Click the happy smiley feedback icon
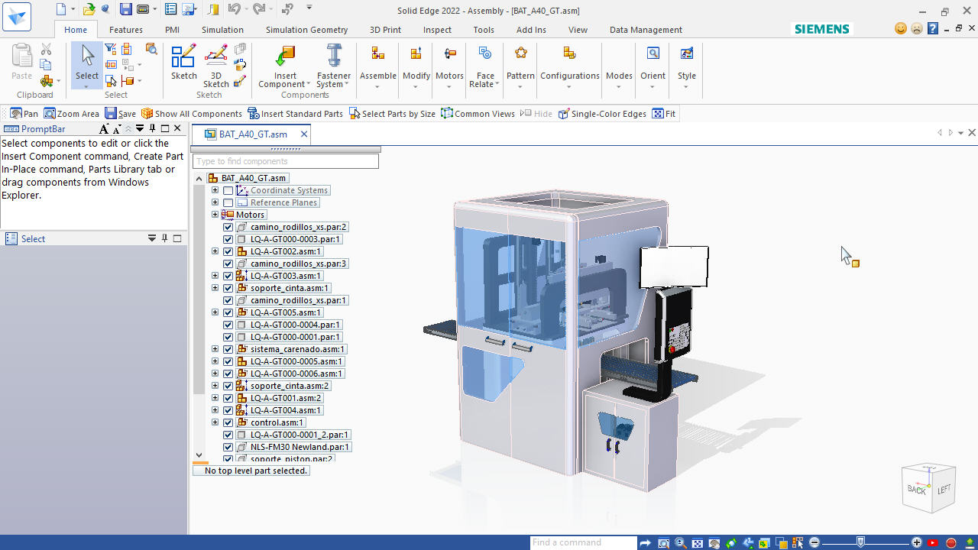The width and height of the screenshot is (978, 550). coord(901,29)
